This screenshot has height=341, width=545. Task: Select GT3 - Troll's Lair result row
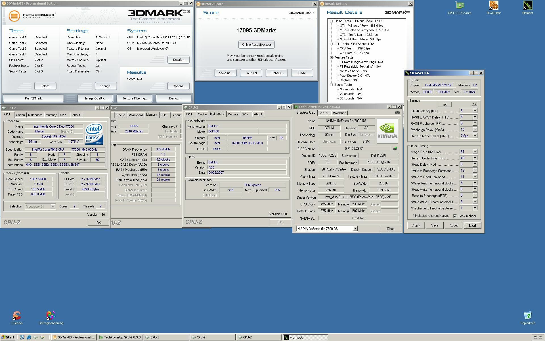359,35
